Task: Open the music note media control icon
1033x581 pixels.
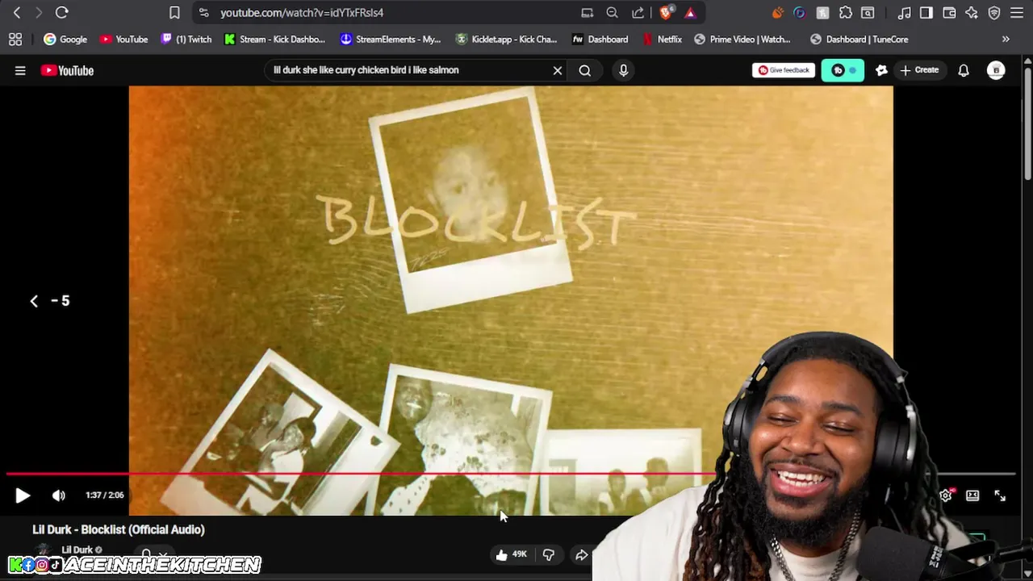Action: 905,13
